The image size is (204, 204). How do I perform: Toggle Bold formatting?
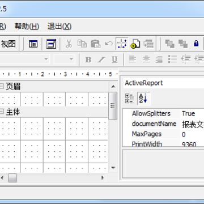pyautogui.click(x=88, y=59)
